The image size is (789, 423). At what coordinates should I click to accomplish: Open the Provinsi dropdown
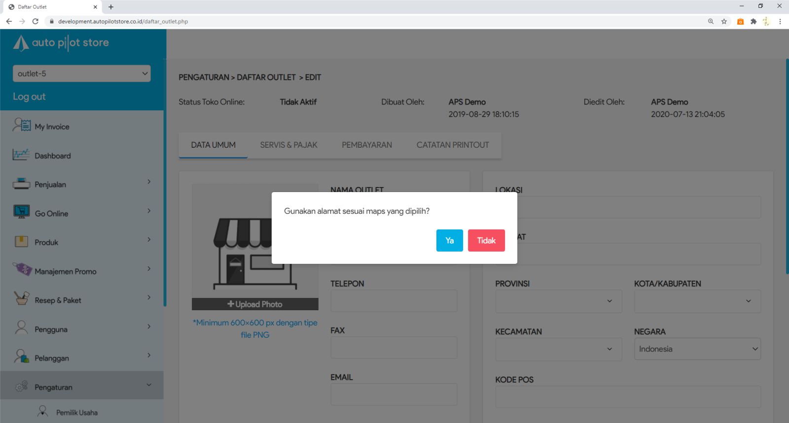(558, 301)
